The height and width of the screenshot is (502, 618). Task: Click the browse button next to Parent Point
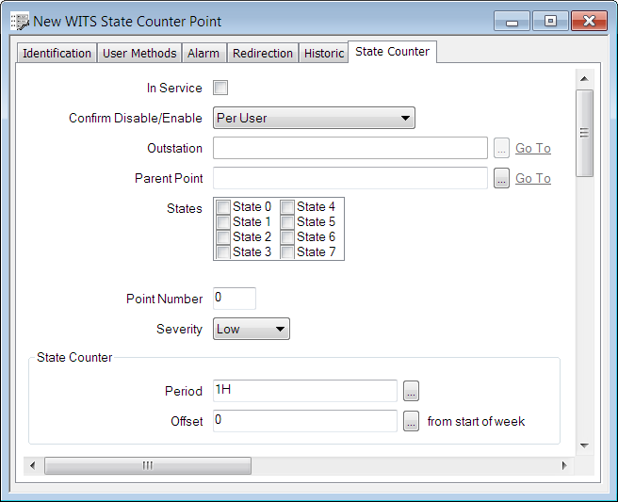coord(501,178)
